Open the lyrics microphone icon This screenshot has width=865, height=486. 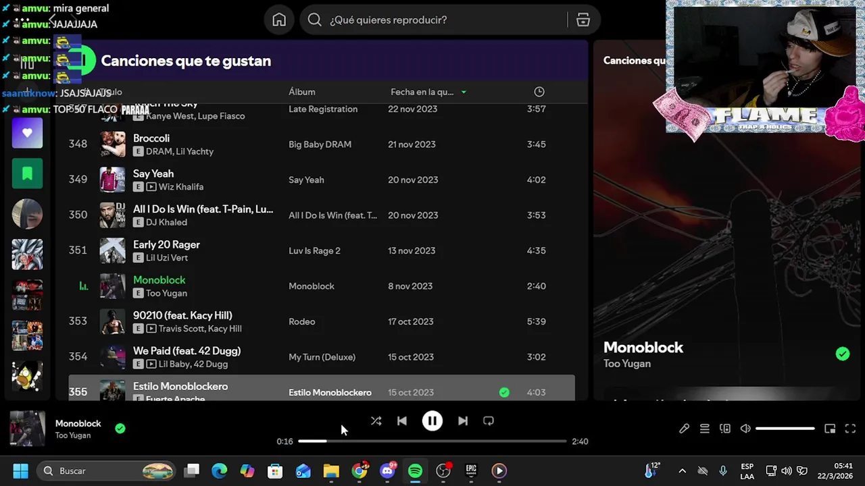[685, 429]
